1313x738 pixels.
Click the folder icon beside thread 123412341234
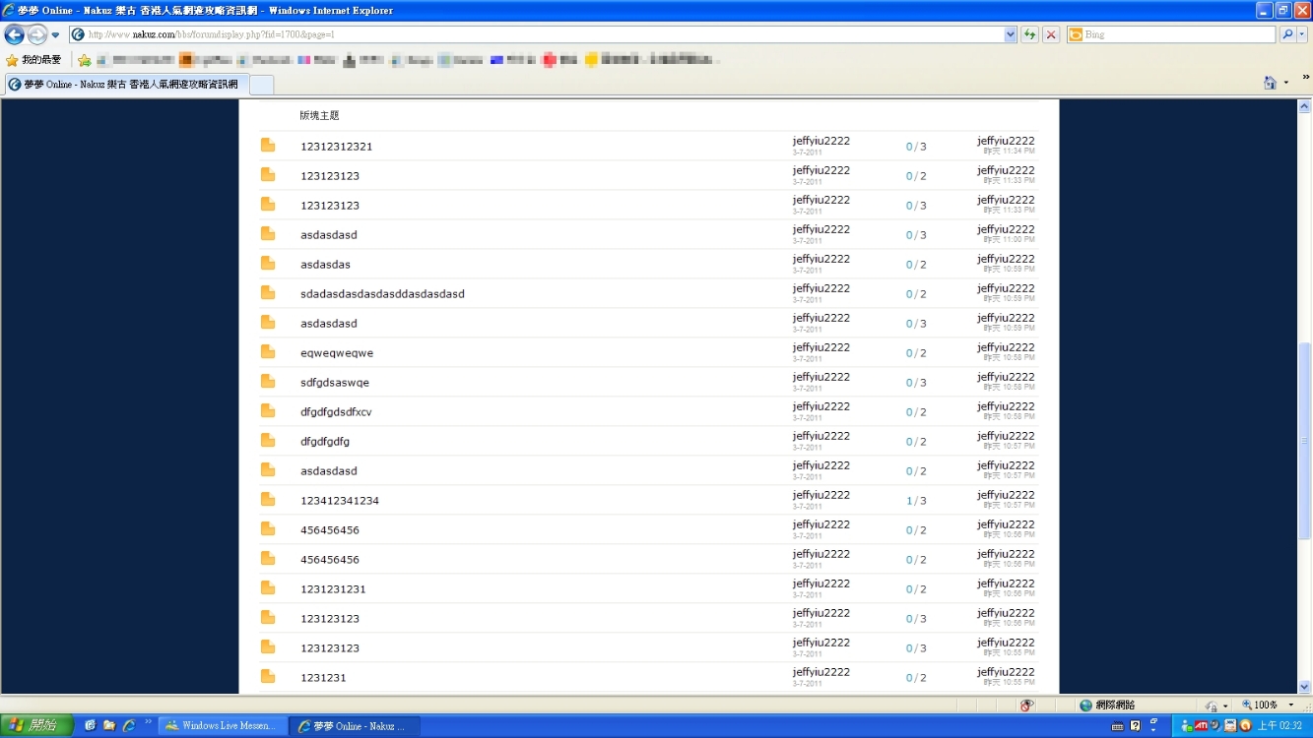[268, 500]
